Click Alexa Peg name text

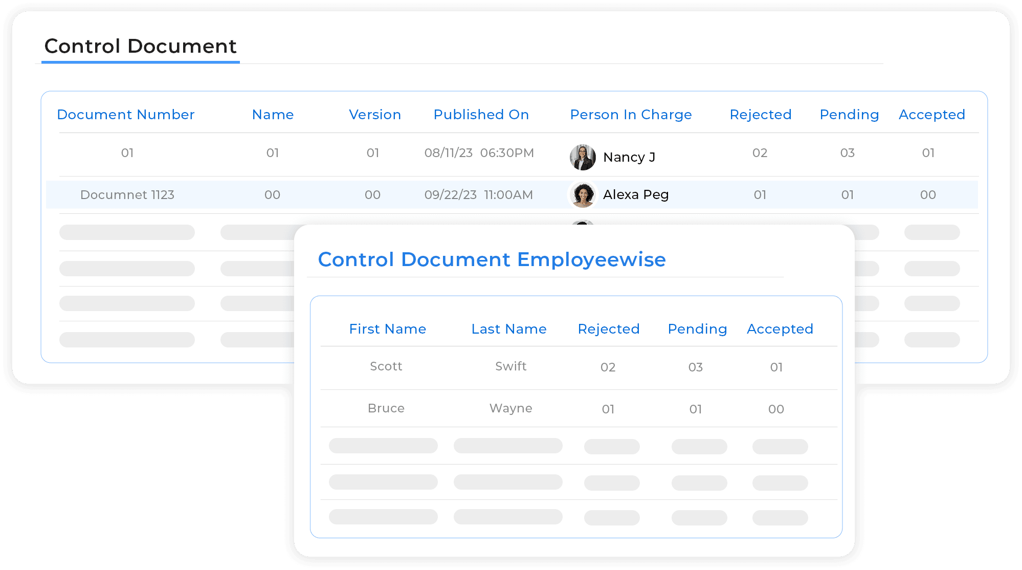635,195
